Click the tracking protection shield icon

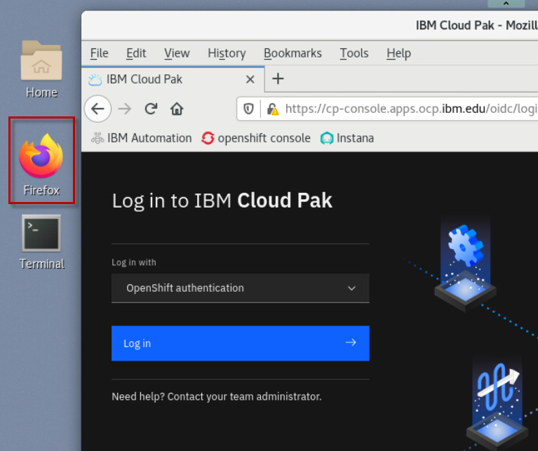[x=248, y=109]
